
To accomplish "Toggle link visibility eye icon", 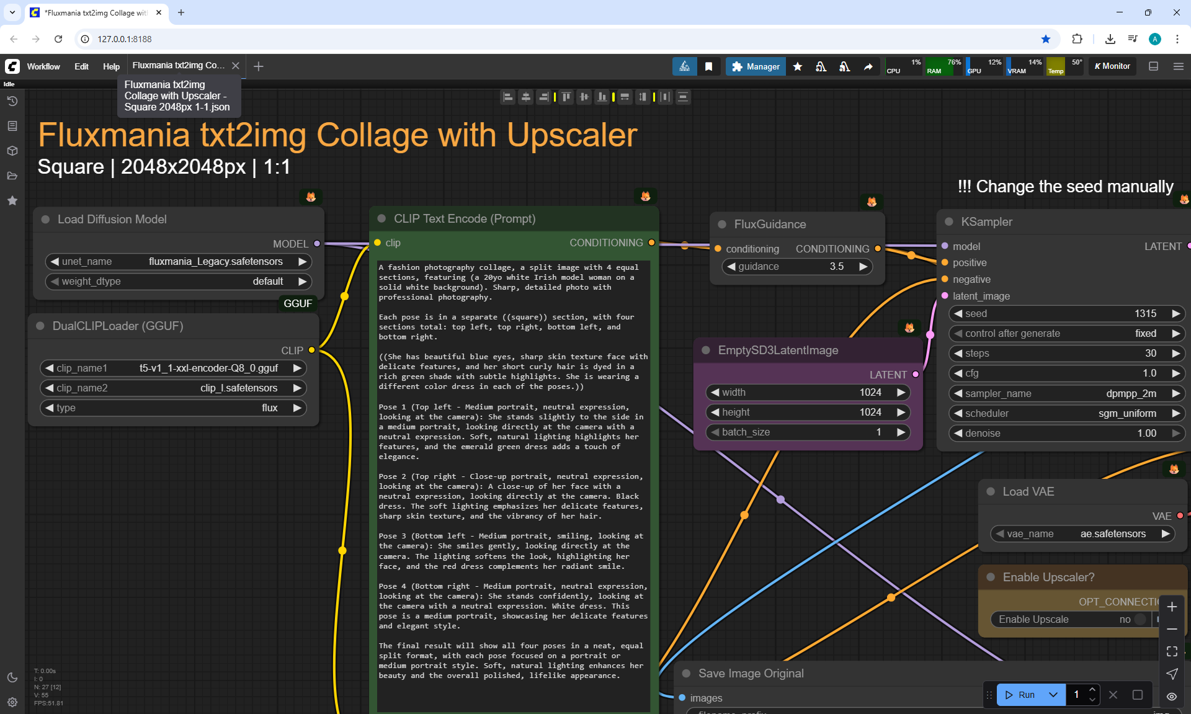I will coord(1172,696).
